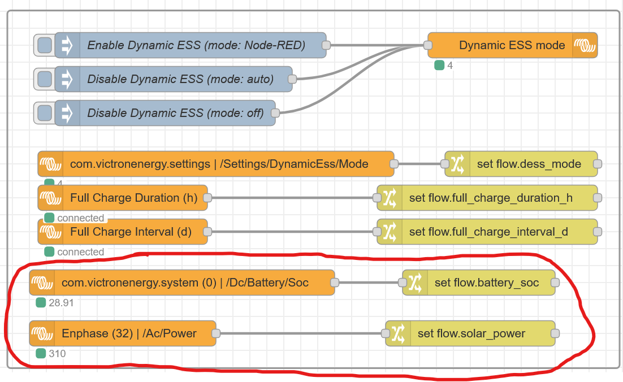Click output port of Full Charge Duration node
Image resolution: width=623 pixels, height=382 pixels.
[x=207, y=198]
